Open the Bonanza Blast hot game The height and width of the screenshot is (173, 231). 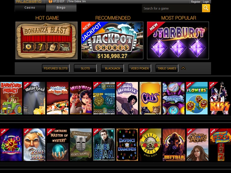(x=47, y=40)
